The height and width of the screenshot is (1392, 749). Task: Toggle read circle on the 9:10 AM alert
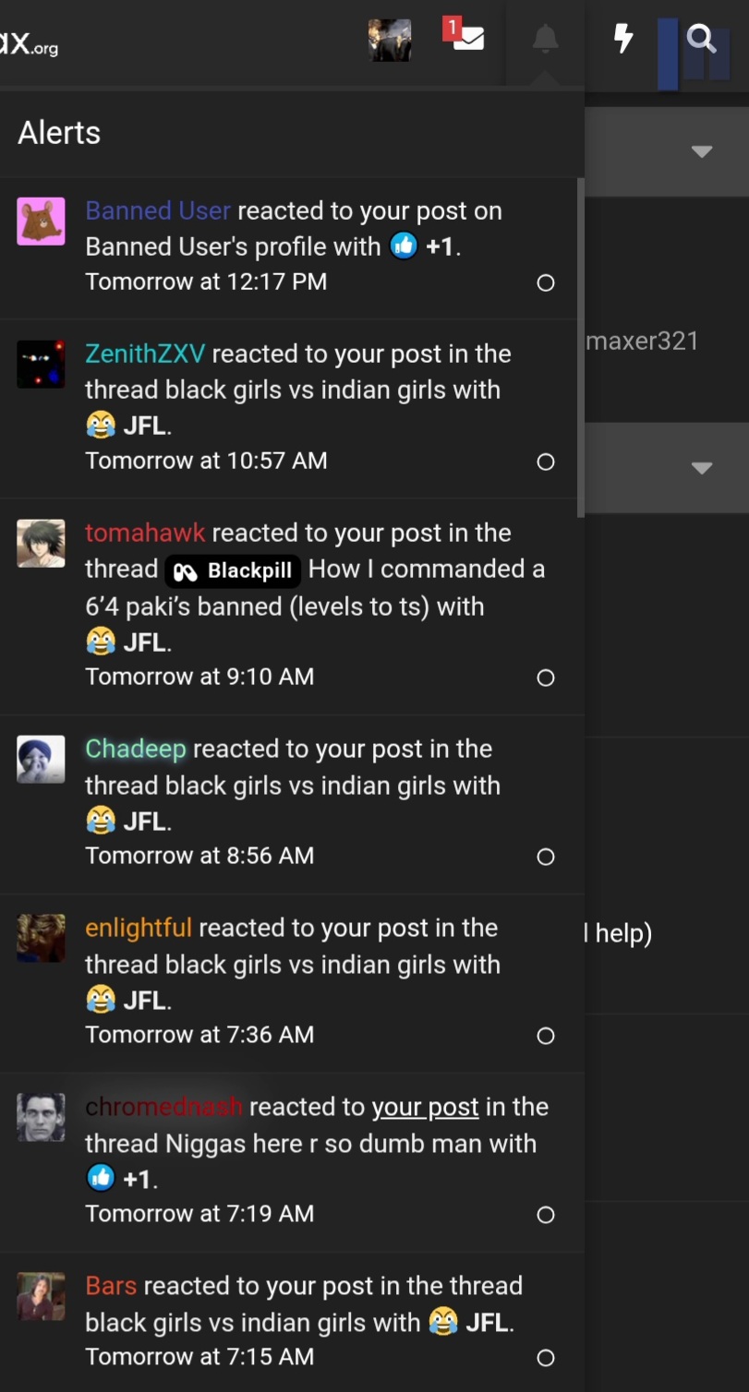(x=546, y=678)
